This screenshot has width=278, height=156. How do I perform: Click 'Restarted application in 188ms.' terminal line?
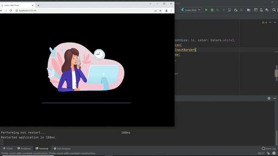pos(29,137)
